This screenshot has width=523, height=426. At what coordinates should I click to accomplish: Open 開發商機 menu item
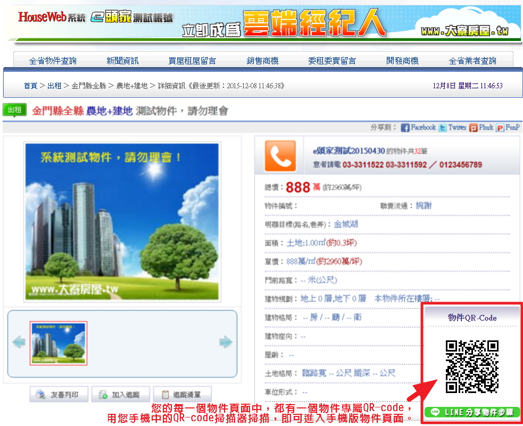pyautogui.click(x=402, y=61)
